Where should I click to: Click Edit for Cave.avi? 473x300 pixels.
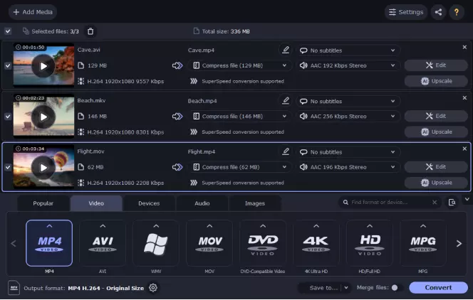click(x=436, y=65)
